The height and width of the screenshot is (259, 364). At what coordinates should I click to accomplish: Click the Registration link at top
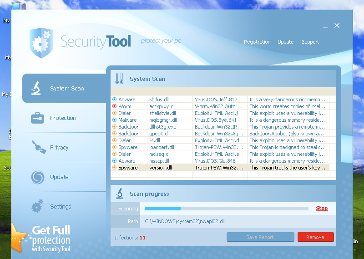(257, 42)
